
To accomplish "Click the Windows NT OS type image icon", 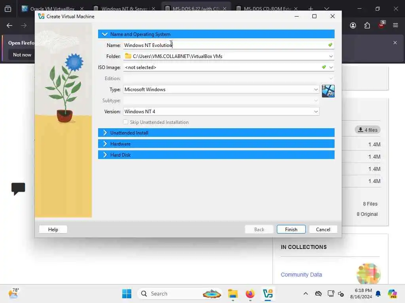I will [x=328, y=91].
